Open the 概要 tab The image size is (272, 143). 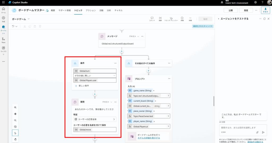(53, 10)
